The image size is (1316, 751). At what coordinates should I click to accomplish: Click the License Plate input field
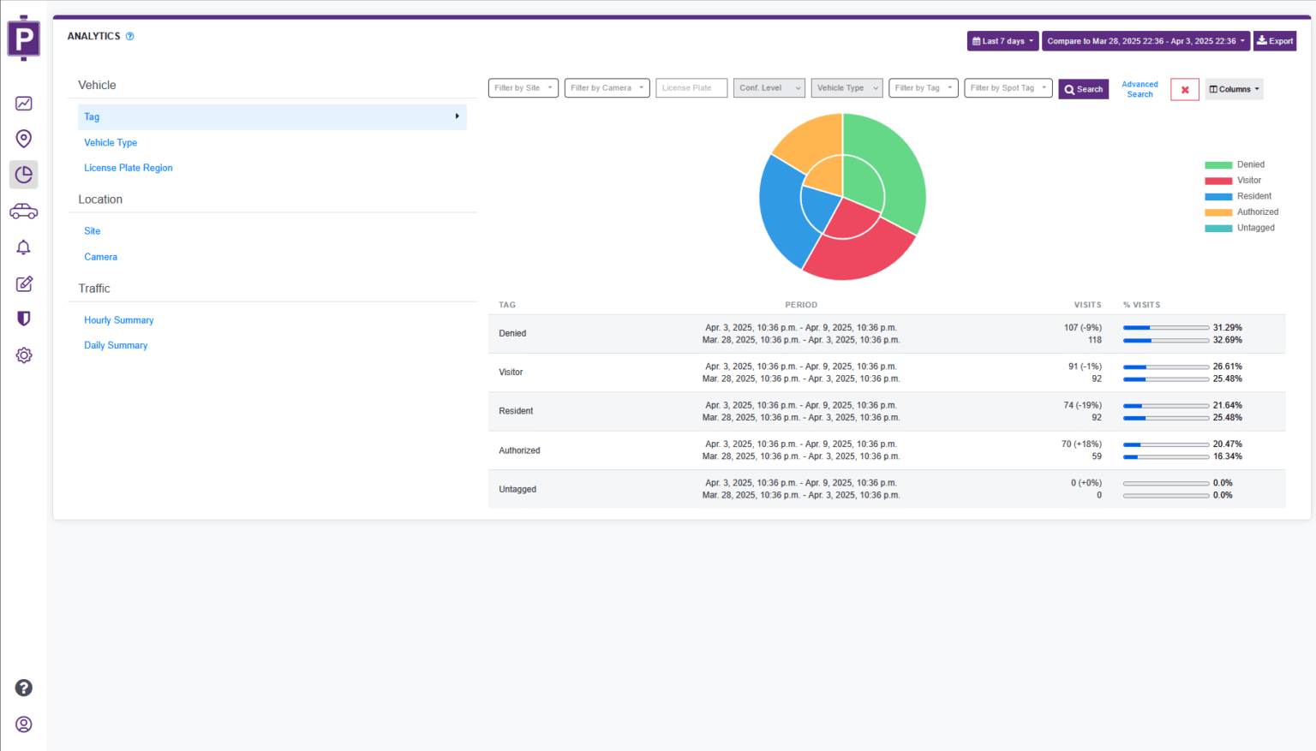point(691,88)
